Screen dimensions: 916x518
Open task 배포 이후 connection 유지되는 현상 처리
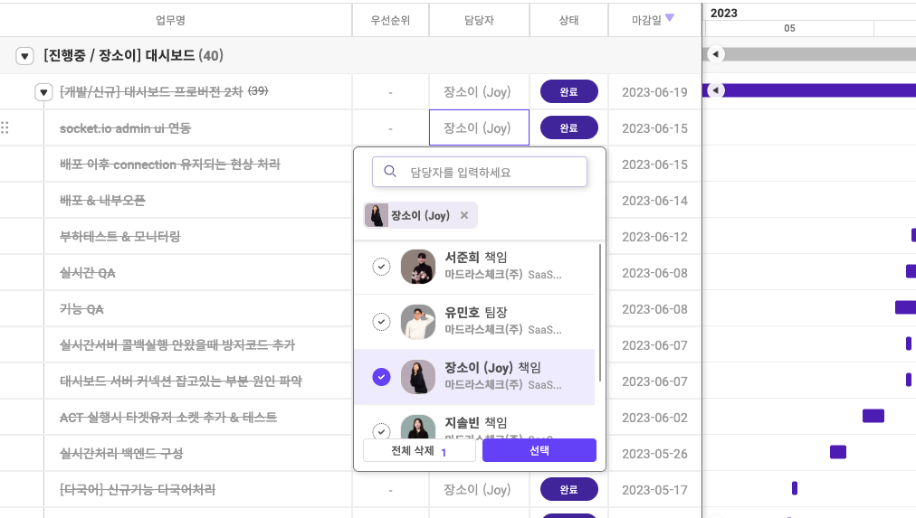click(170, 165)
